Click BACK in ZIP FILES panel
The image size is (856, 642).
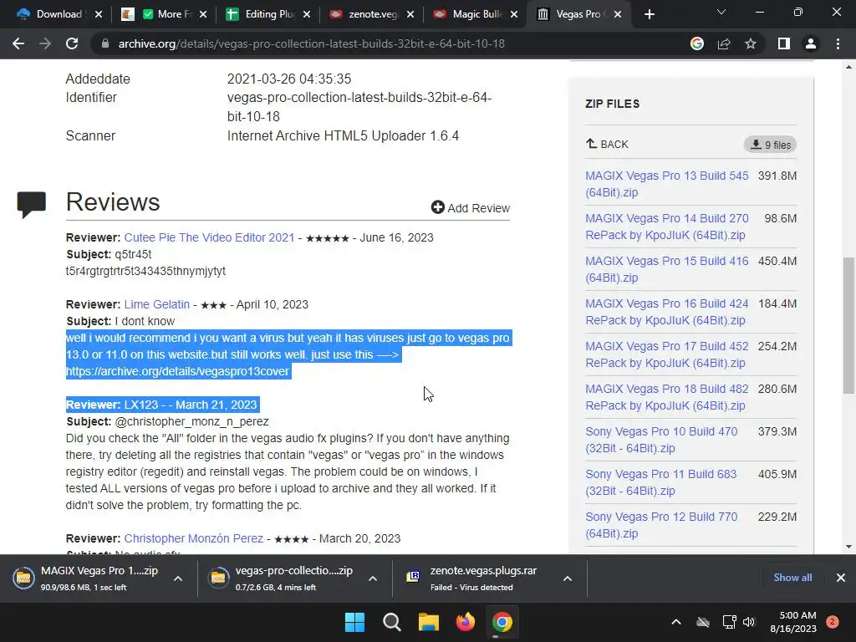[607, 144]
